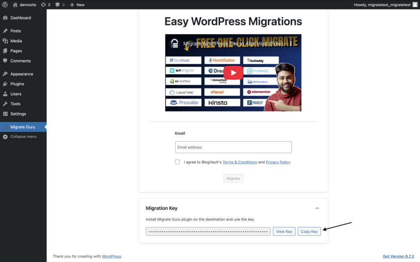Click the New plus icon
Screen dimensions: 420x262
coord(72,5)
